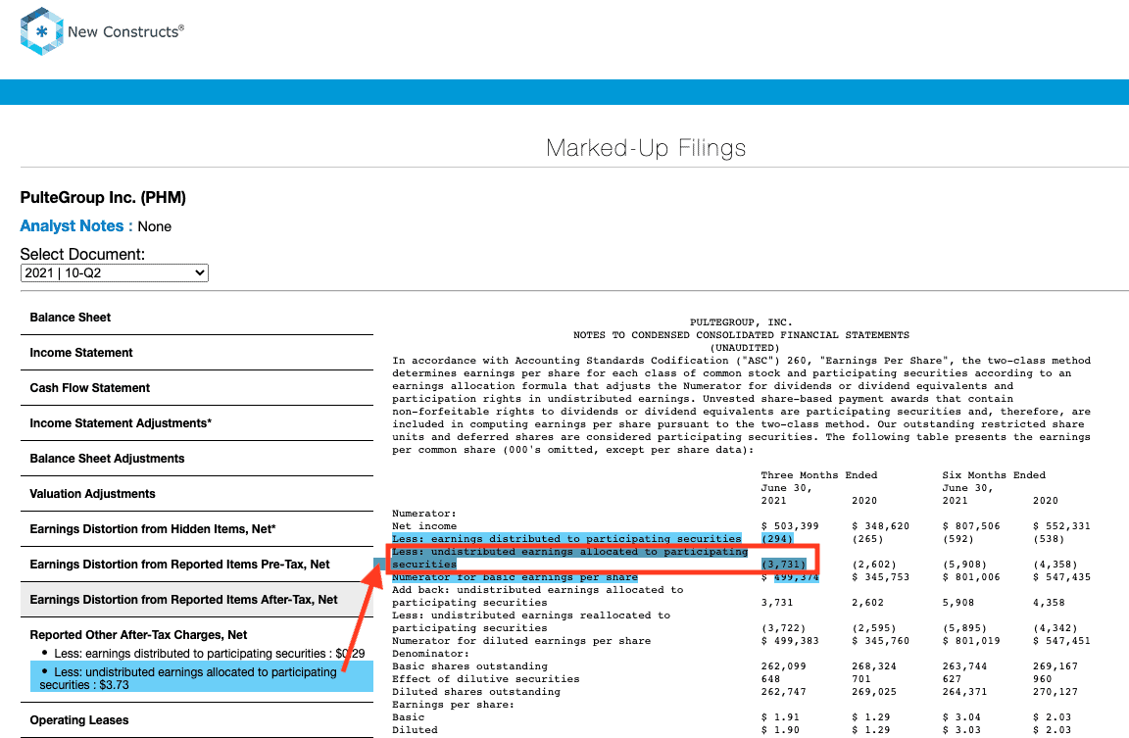Click six-month basic EPS $ 3.04
1129x738 pixels.
[961, 717]
